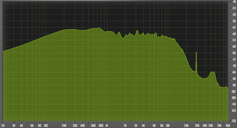Click the -24 dB level scale label
This screenshot has width=237, height=128.
pos(234,8)
